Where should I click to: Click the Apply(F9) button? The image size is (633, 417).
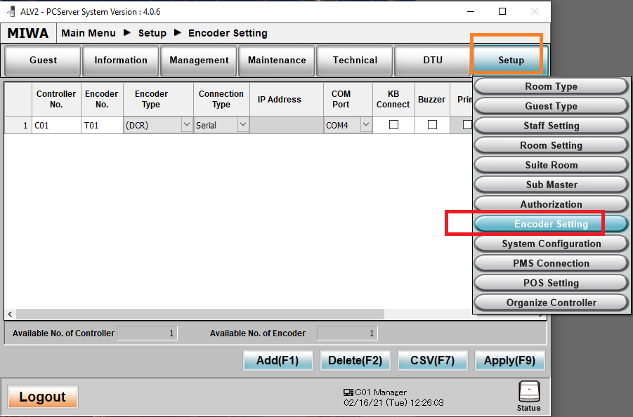pyautogui.click(x=509, y=361)
